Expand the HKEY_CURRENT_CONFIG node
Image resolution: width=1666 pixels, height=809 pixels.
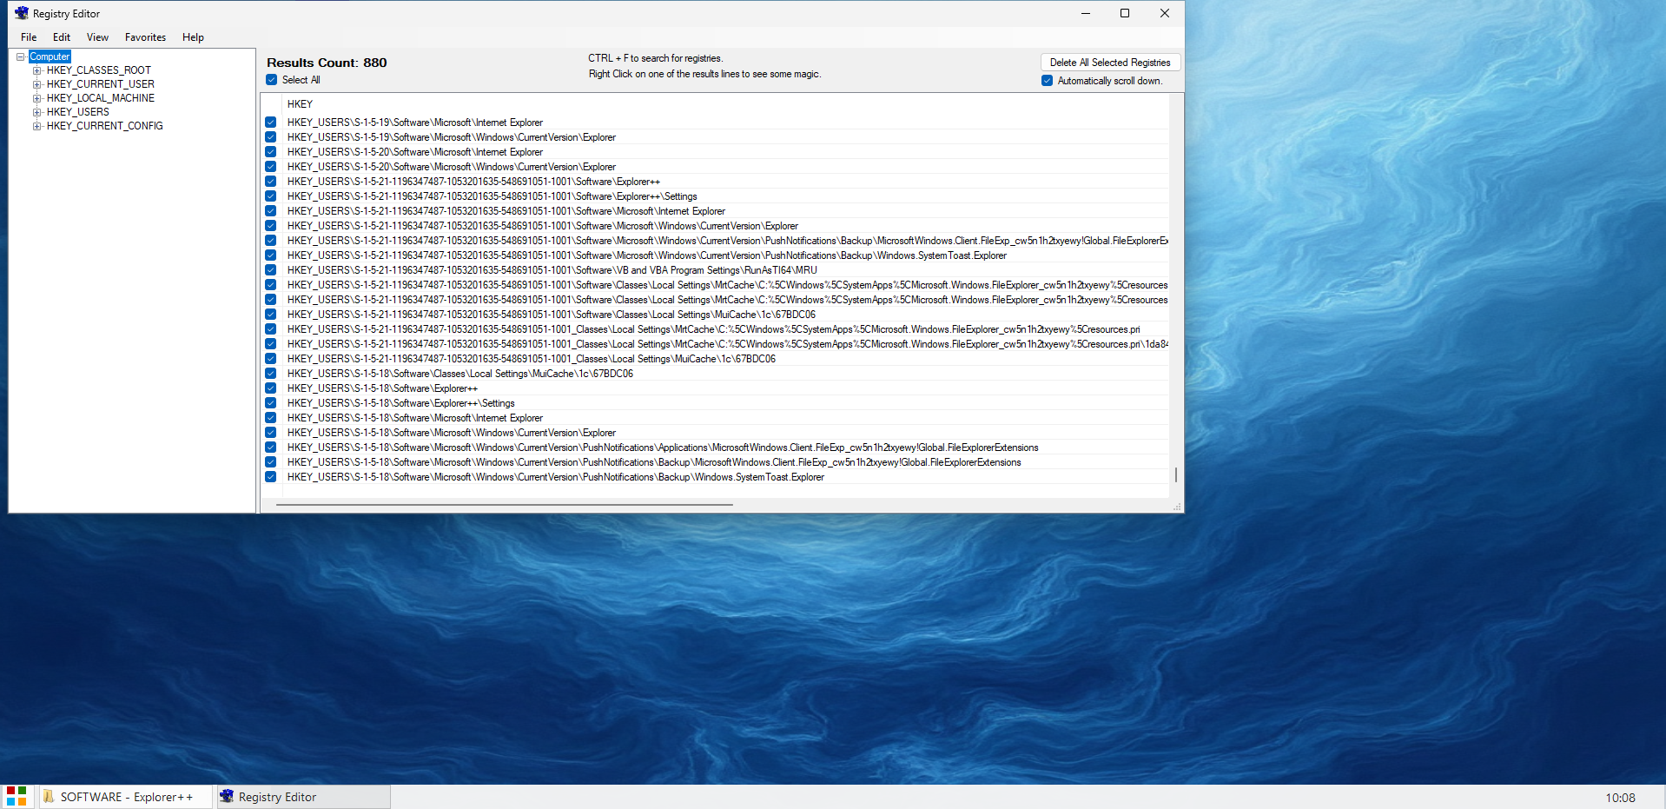click(x=36, y=126)
